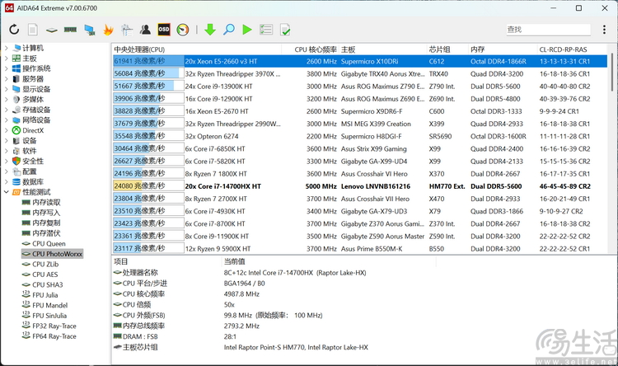Expand the 存储设备 tree node

pos(7,110)
